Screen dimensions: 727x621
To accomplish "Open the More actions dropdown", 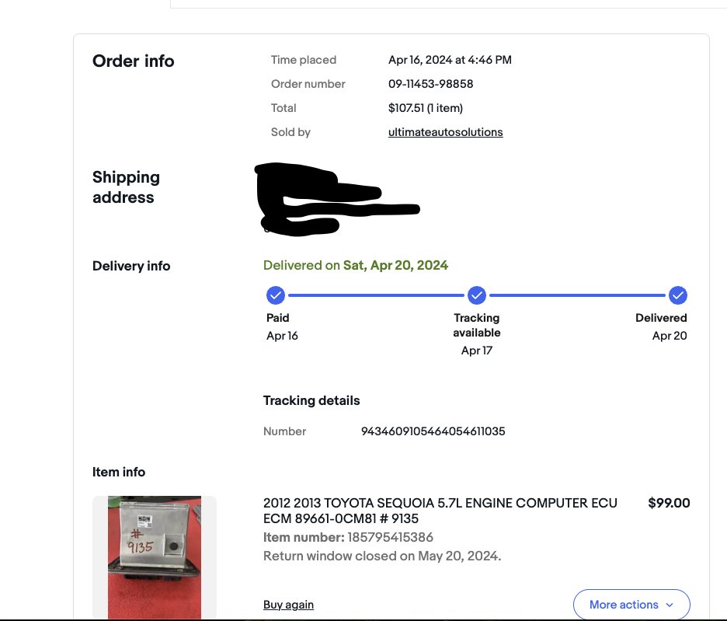I will 631,605.
